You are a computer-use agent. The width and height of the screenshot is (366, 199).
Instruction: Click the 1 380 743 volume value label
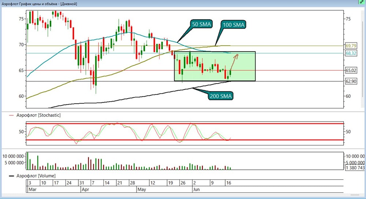click(355, 168)
